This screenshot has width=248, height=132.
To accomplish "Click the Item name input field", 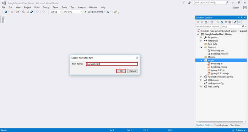I will (x=112, y=64).
